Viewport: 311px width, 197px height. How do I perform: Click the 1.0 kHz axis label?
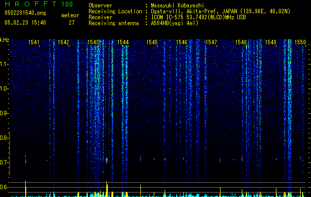click(x=4, y=89)
